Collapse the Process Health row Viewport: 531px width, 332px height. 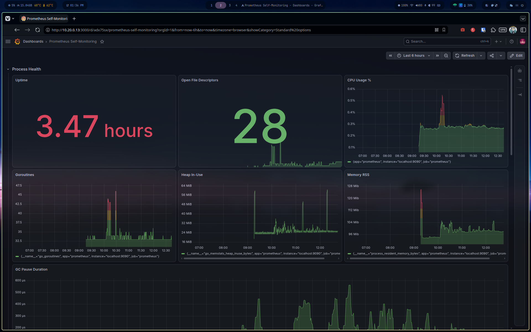tap(8, 69)
